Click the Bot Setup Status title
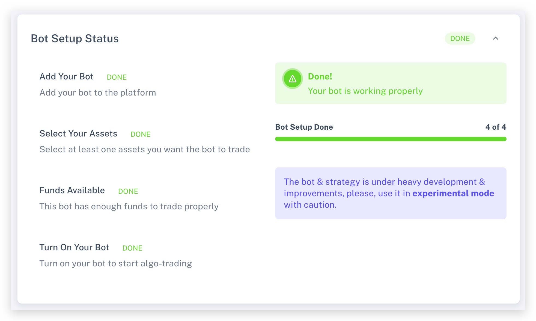536x321 pixels. pos(75,38)
